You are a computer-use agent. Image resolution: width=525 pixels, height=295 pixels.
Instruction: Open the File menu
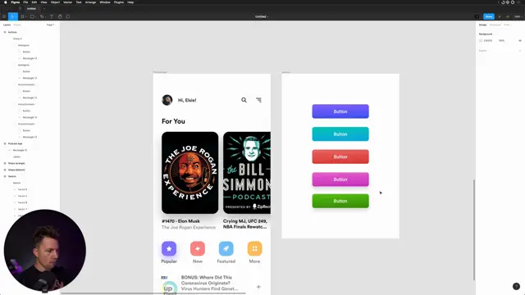(x=25, y=2)
